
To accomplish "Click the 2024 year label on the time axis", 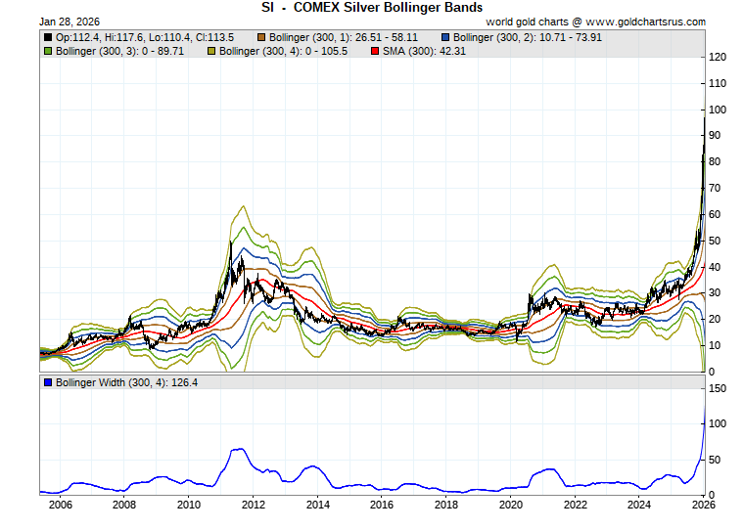I will pos(639,505).
